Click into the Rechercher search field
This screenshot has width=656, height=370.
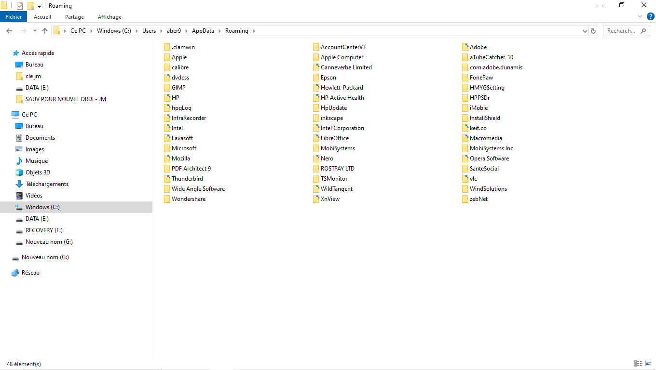coord(627,31)
